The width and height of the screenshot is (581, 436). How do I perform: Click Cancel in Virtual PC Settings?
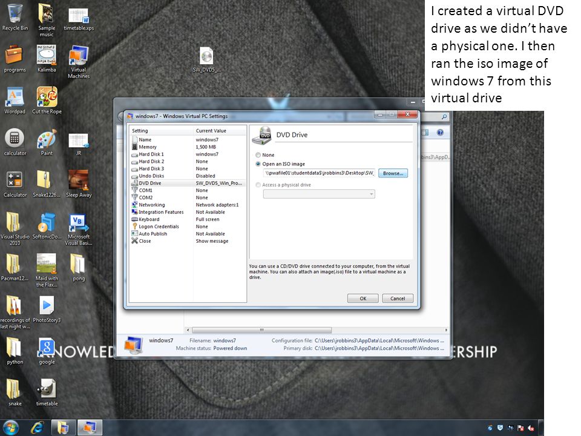398,299
